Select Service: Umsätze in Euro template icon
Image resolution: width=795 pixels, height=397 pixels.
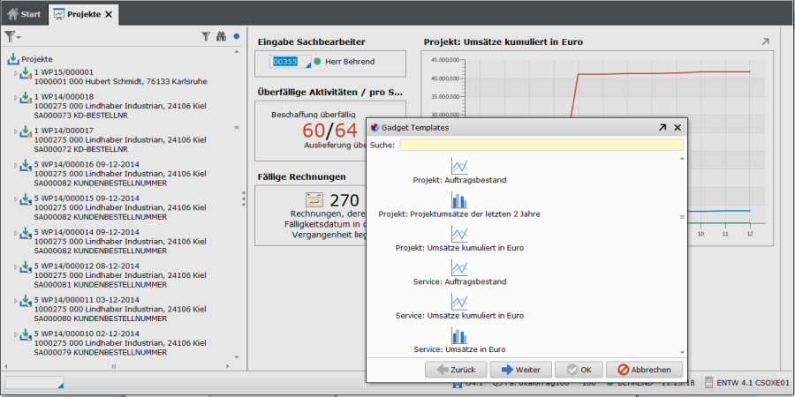pyautogui.click(x=459, y=336)
